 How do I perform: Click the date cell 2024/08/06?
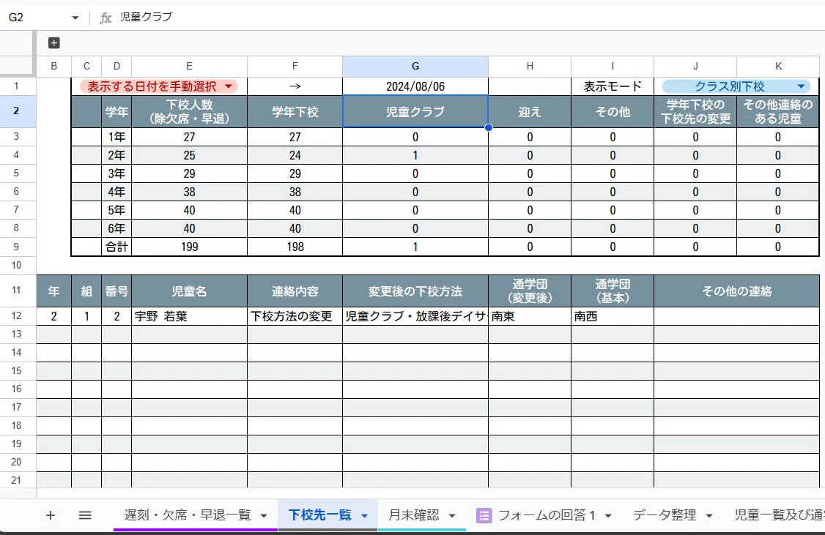pyautogui.click(x=415, y=86)
